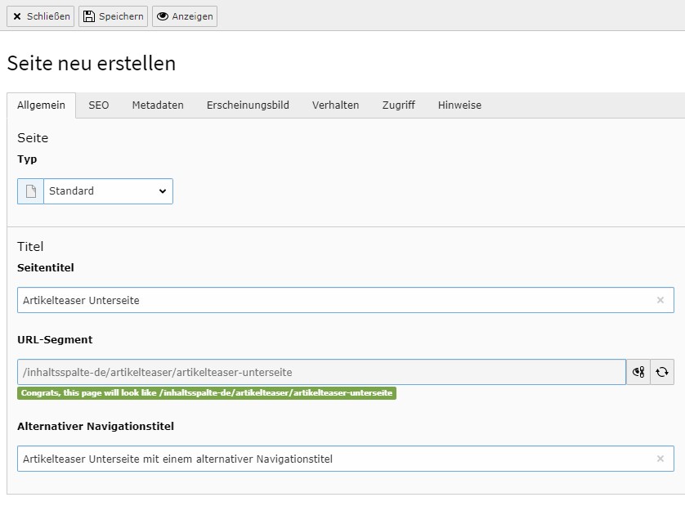Save the page with Speichern
Viewport: 685px width, 515px height.
click(x=113, y=16)
